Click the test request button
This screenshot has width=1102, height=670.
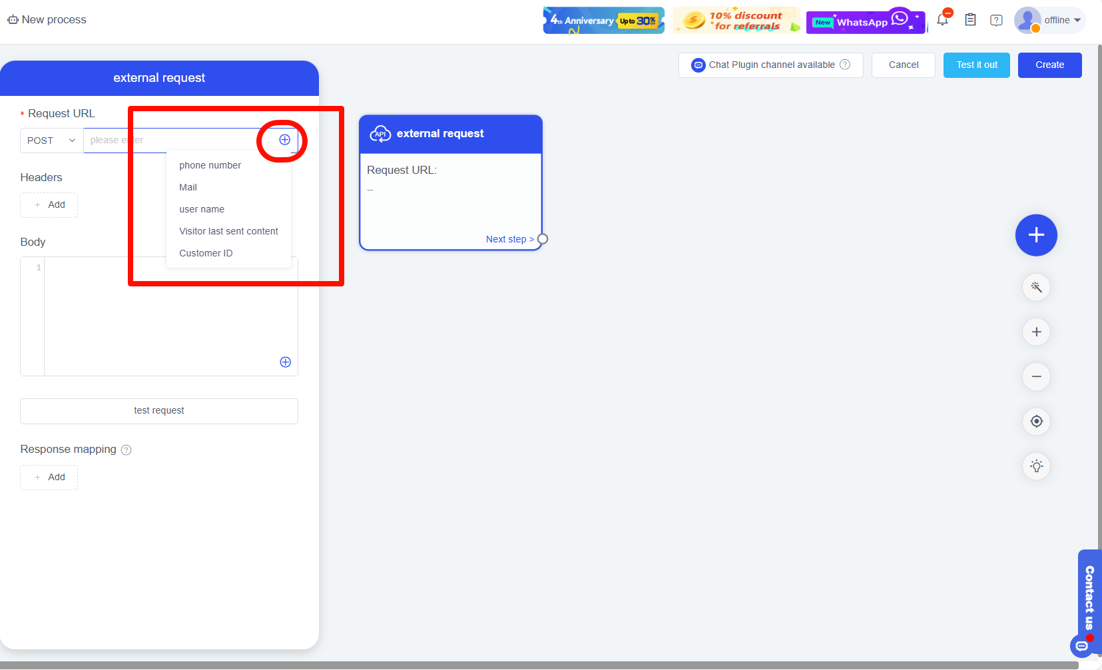pos(159,411)
